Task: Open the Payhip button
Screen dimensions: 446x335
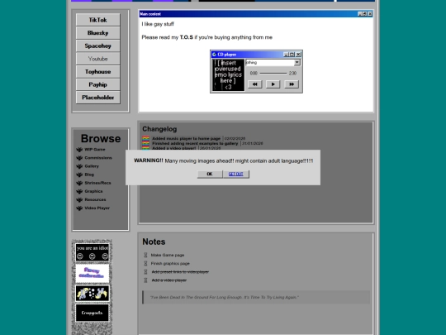Action: 97,84
